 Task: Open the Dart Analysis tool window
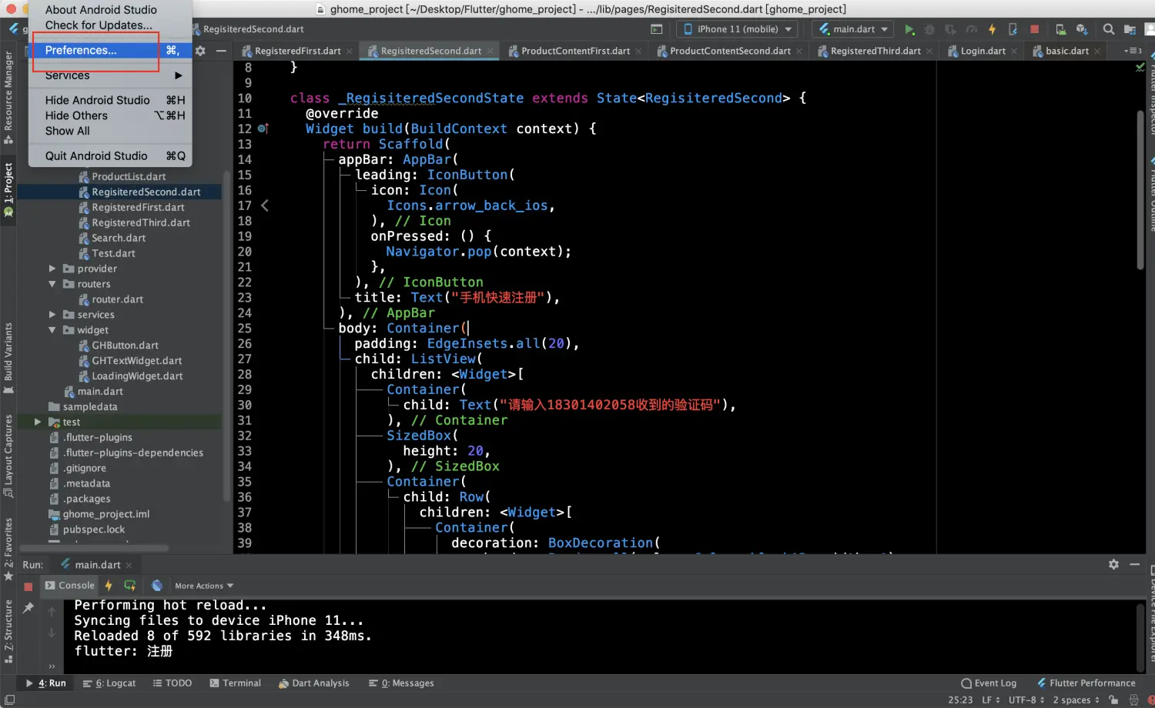coord(313,683)
